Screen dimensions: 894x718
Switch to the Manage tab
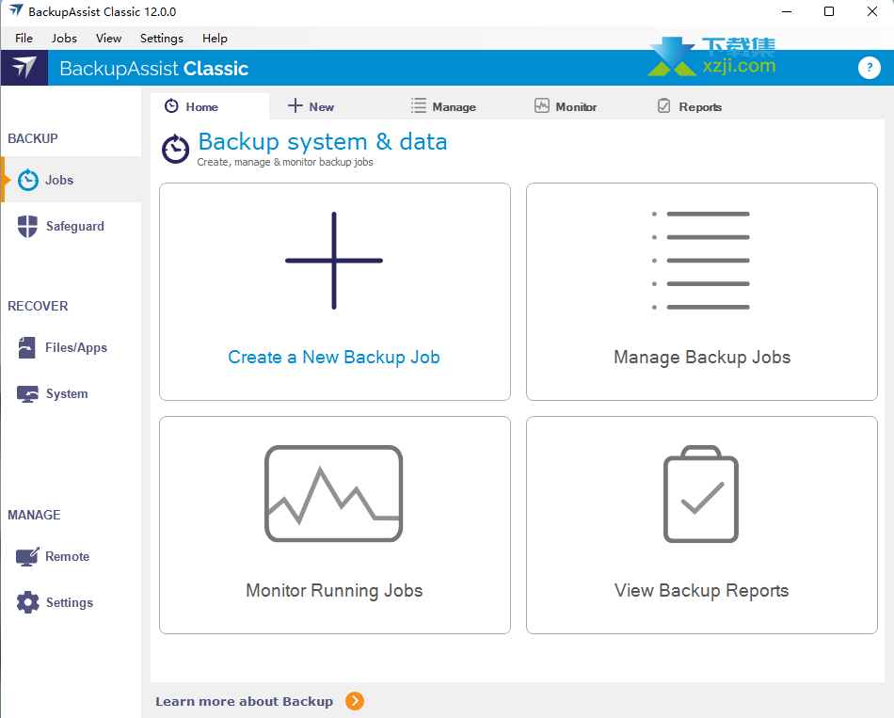click(443, 106)
